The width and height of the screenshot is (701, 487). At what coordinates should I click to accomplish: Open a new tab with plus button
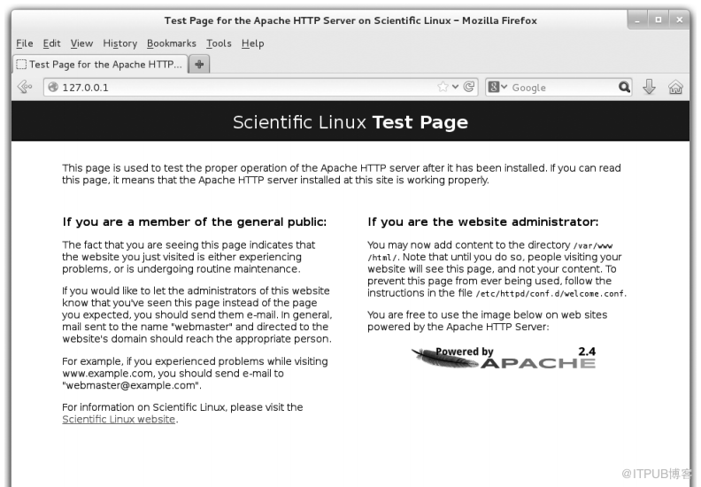pyautogui.click(x=199, y=64)
